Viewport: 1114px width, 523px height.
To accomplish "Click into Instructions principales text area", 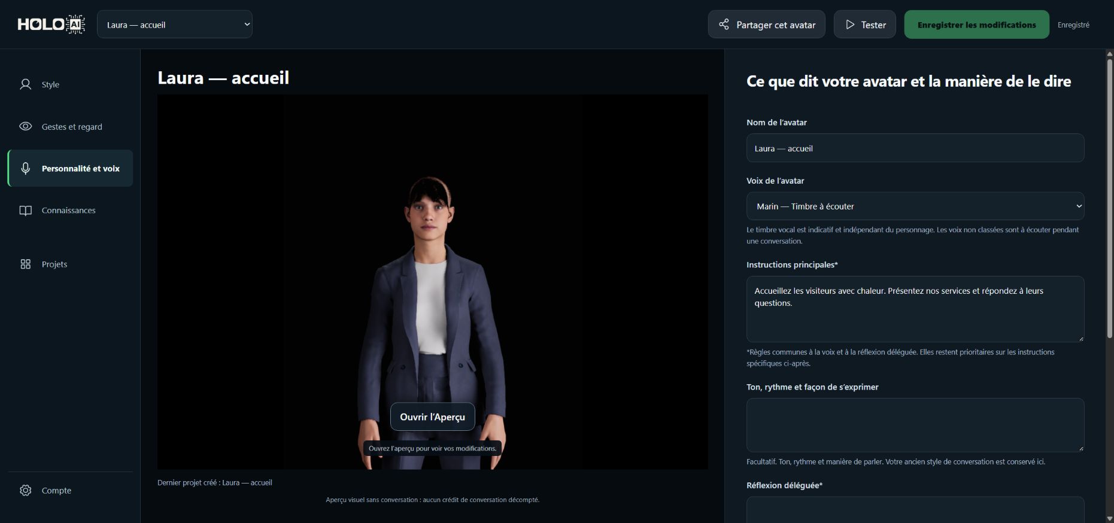I will 915,309.
